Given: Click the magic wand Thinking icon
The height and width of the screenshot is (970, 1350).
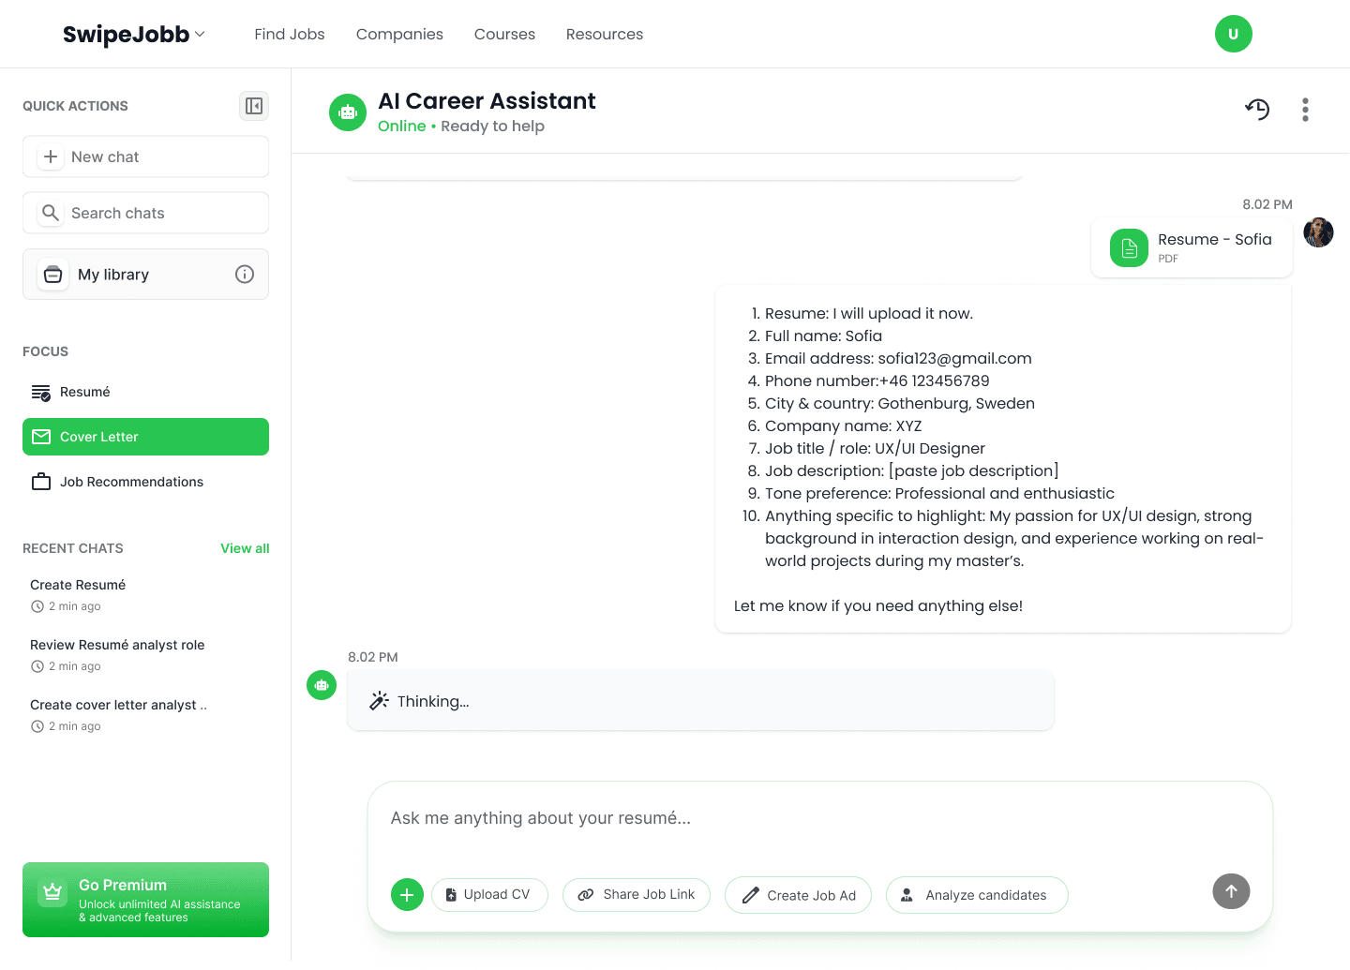Looking at the screenshot, I should tap(379, 701).
